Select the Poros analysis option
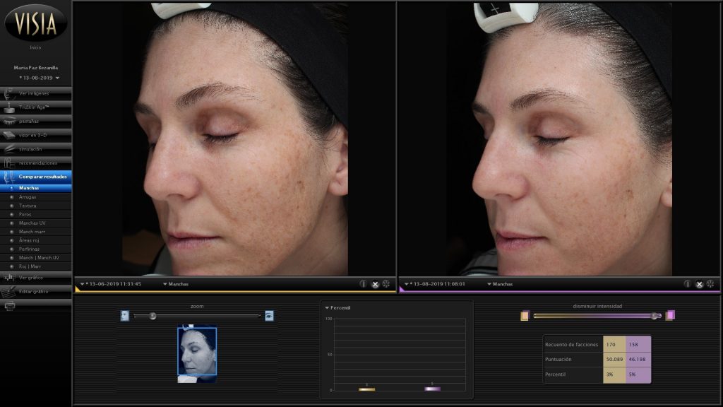 point(25,214)
